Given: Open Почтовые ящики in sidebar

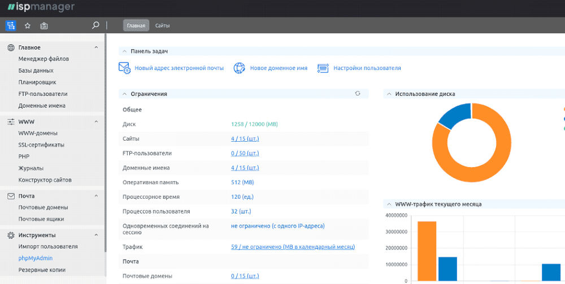Looking at the screenshot, I should pos(41,219).
